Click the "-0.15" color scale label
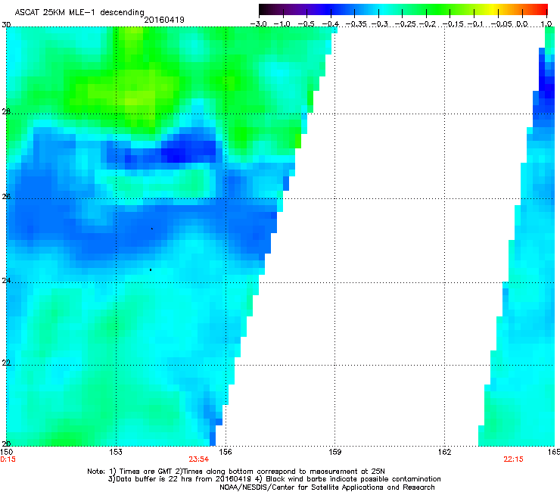Viewport: 560px width, 492px height. click(453, 24)
